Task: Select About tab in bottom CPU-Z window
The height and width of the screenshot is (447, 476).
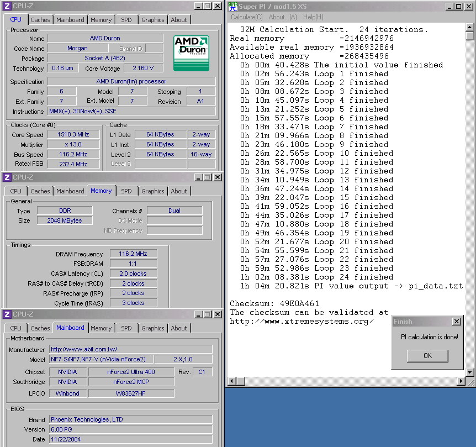Action: coord(179,328)
